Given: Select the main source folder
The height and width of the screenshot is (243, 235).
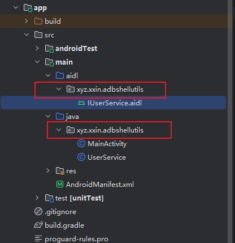Looking at the screenshot, I should [64, 62].
